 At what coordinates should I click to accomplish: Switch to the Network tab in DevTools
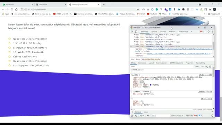pyautogui.click(x=172, y=32)
